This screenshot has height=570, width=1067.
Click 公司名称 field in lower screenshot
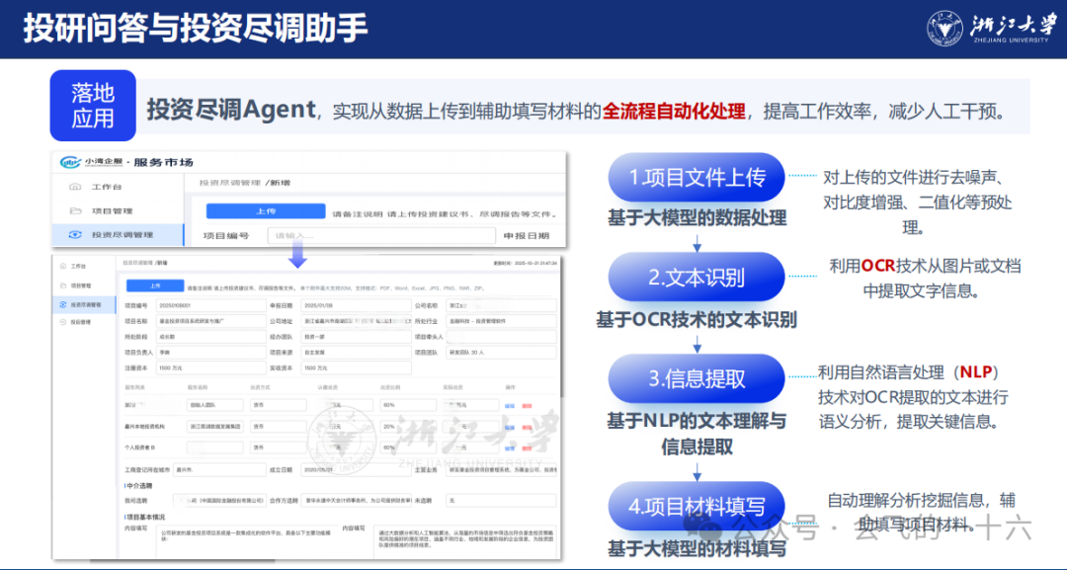pyautogui.click(x=502, y=306)
